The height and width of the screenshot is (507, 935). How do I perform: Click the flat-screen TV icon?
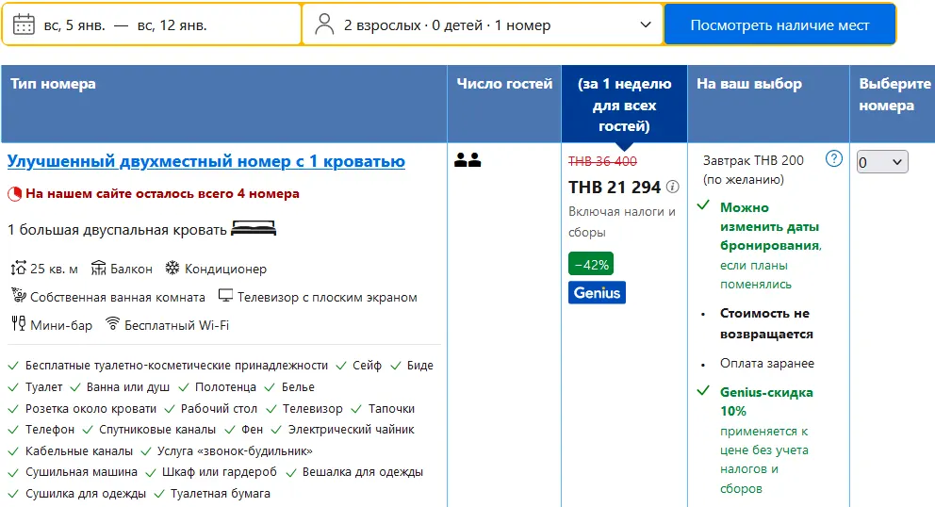[x=225, y=296]
